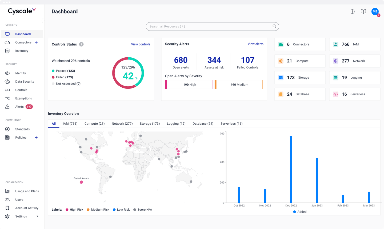Click the View controls link
Screen dimensions: 384x229
[x=141, y=44]
